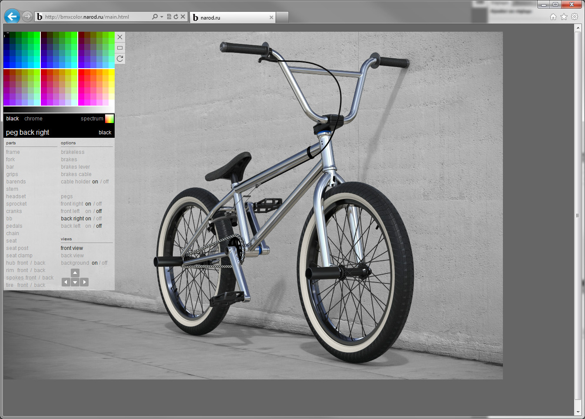Click the reset circular arrow icon
Screen dimensions: 585x419
click(x=120, y=59)
